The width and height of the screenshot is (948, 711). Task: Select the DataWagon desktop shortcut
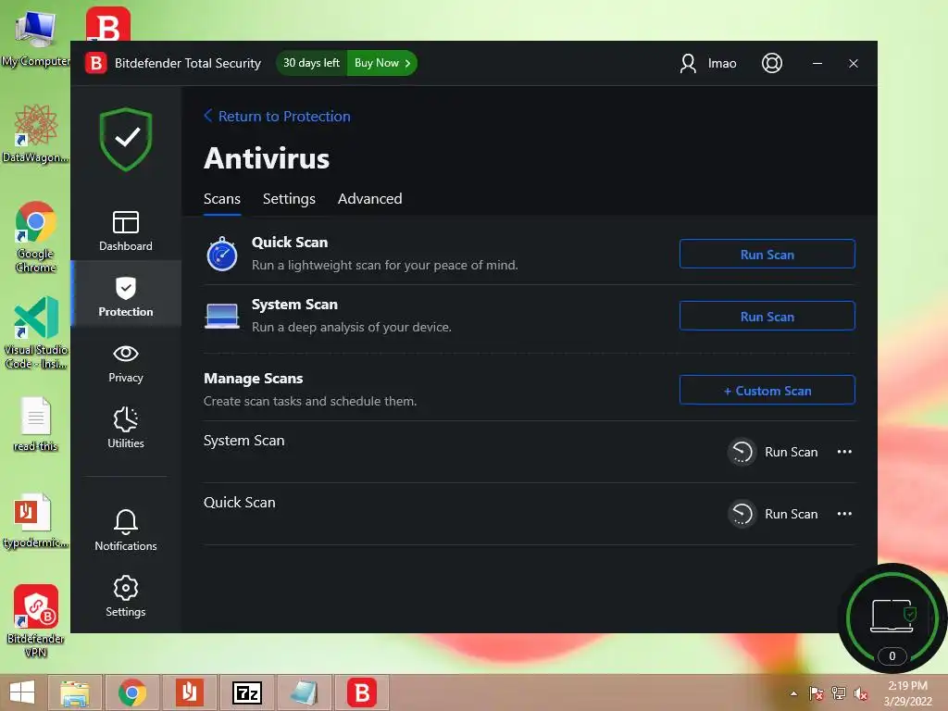tap(36, 133)
